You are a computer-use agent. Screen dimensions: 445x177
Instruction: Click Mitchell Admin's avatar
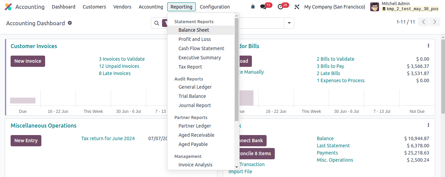click(x=375, y=7)
